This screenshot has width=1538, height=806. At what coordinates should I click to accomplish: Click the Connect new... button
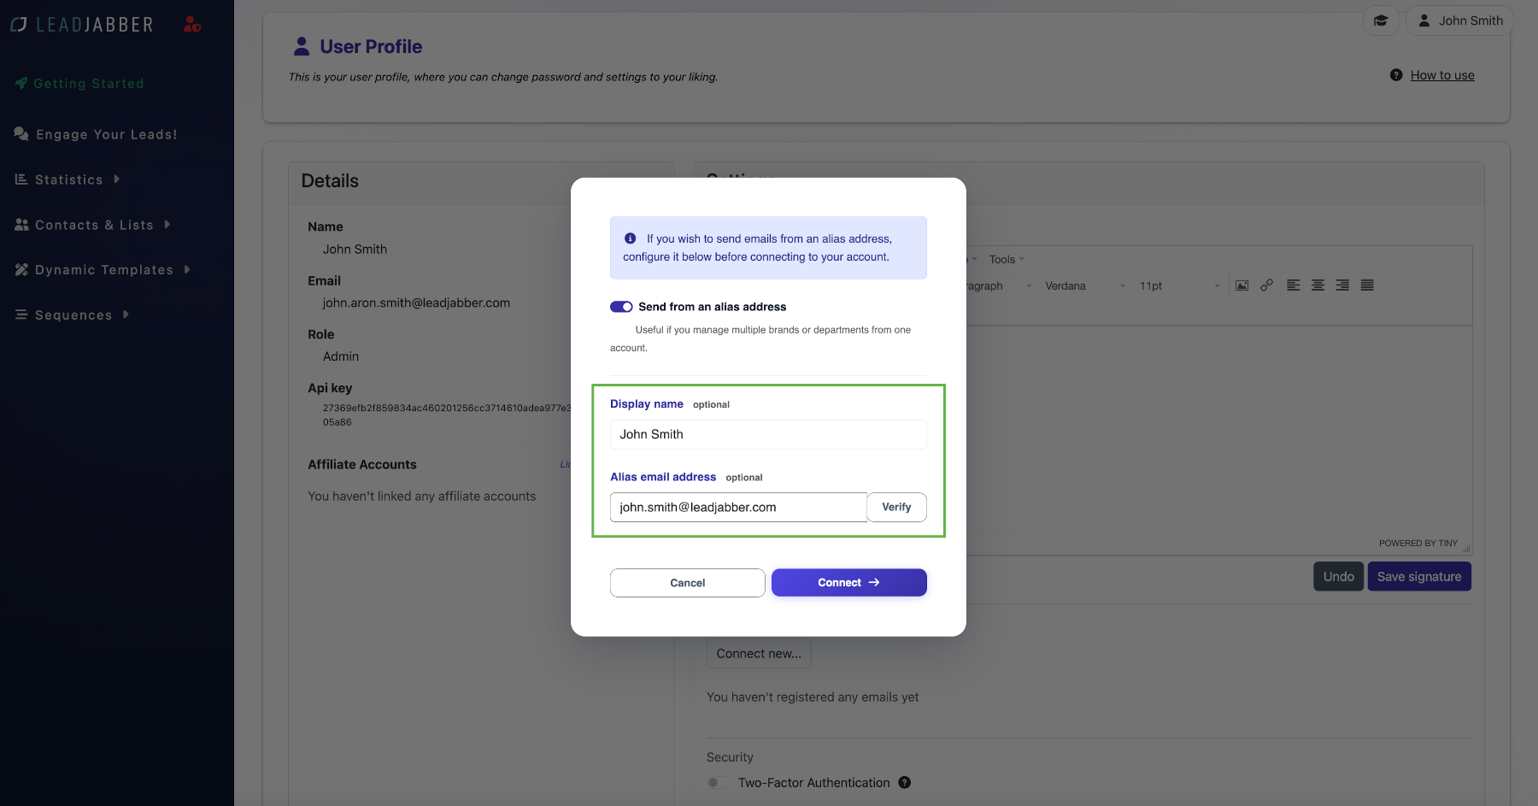point(759,654)
